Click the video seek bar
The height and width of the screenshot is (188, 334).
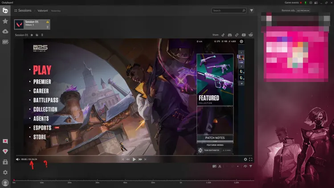point(134,155)
